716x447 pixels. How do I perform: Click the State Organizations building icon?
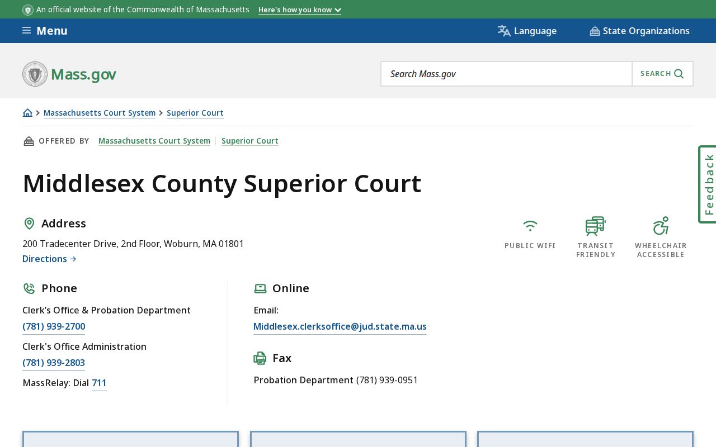coord(595,31)
